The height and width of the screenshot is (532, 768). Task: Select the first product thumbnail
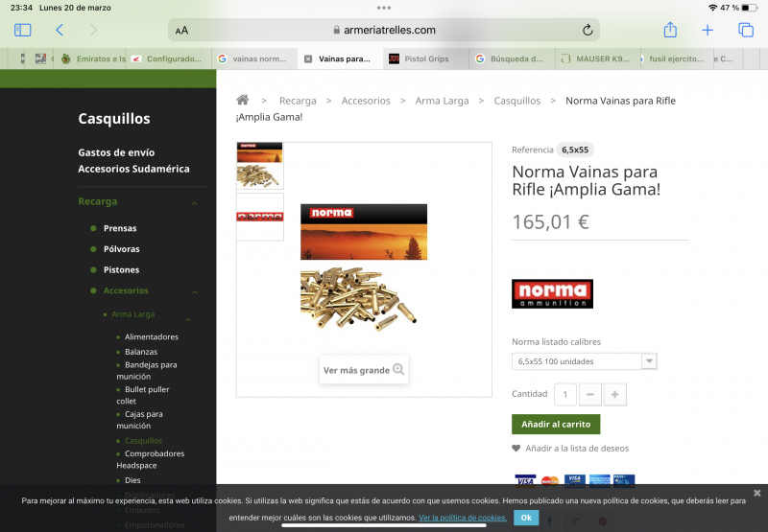[x=259, y=166]
